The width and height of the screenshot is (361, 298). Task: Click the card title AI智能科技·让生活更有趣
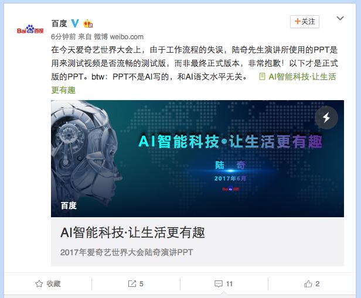[132, 232]
